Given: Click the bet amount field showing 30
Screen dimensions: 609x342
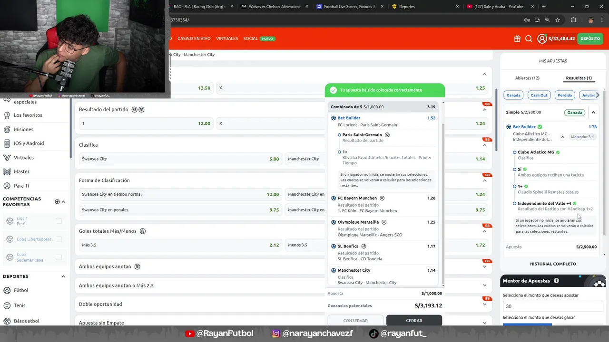Looking at the screenshot, I should 553,306.
